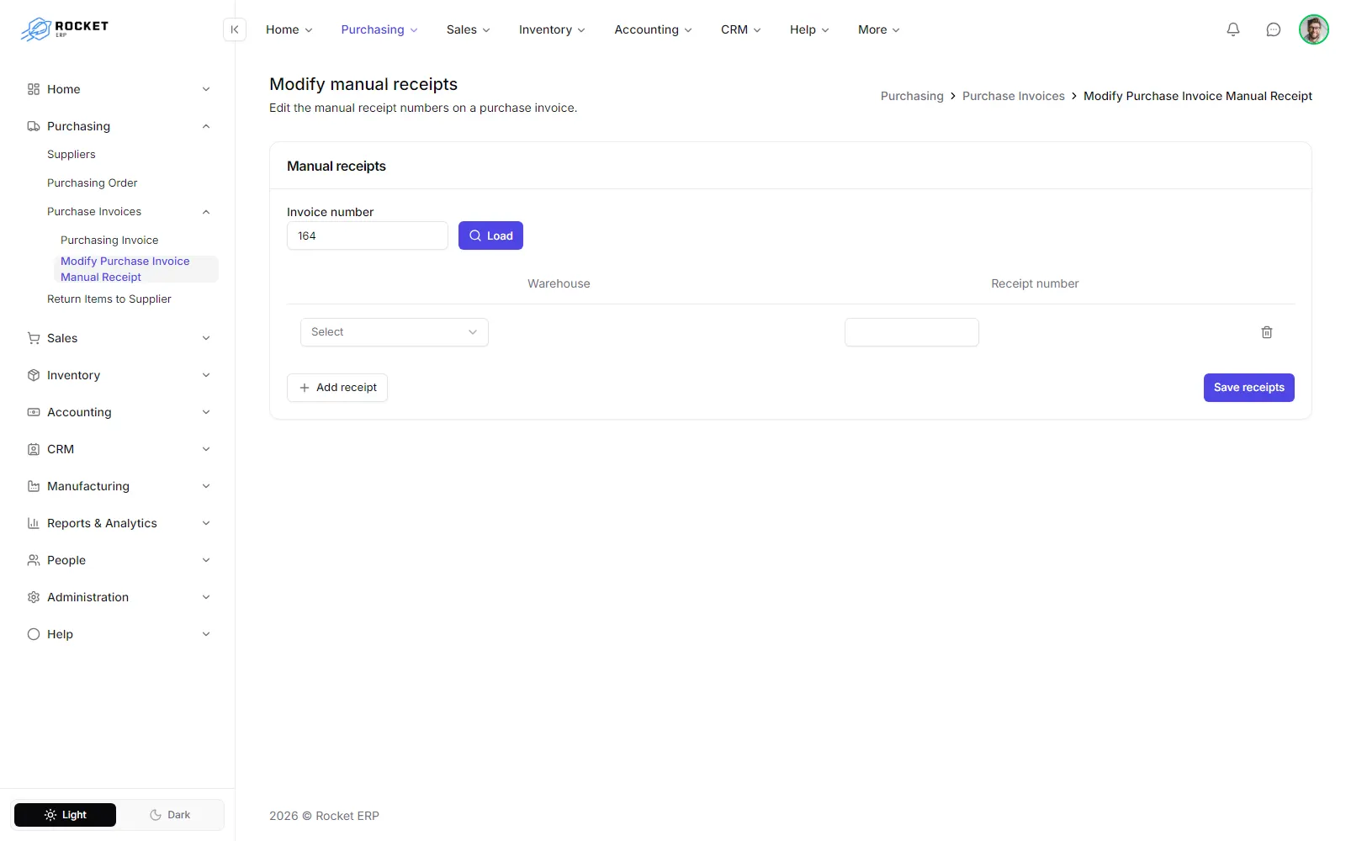Viewport: 1346px width, 841px height.
Task: Click the Home grid icon in sidebar
Action: pyautogui.click(x=34, y=89)
